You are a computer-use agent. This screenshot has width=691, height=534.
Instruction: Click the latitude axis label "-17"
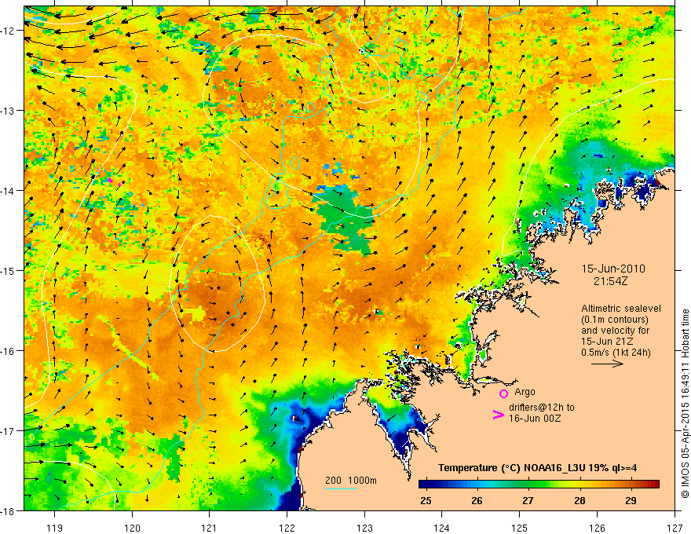tap(9, 431)
